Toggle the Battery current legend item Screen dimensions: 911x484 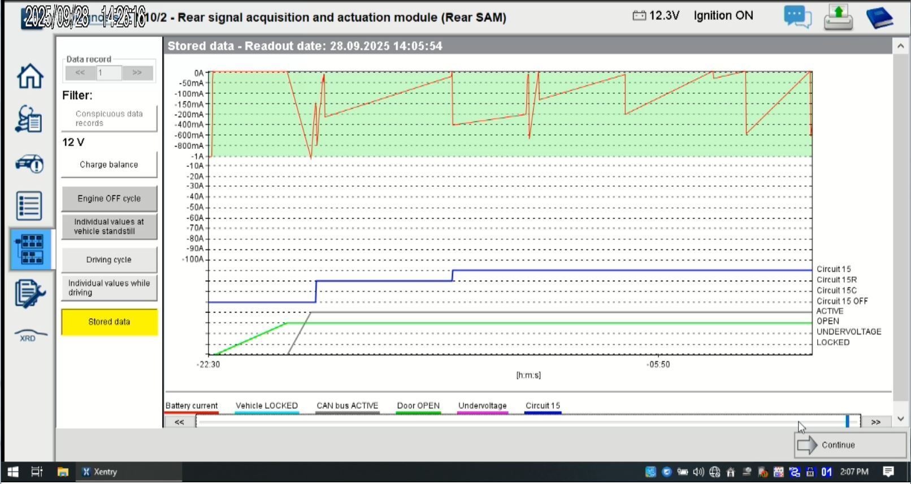191,407
